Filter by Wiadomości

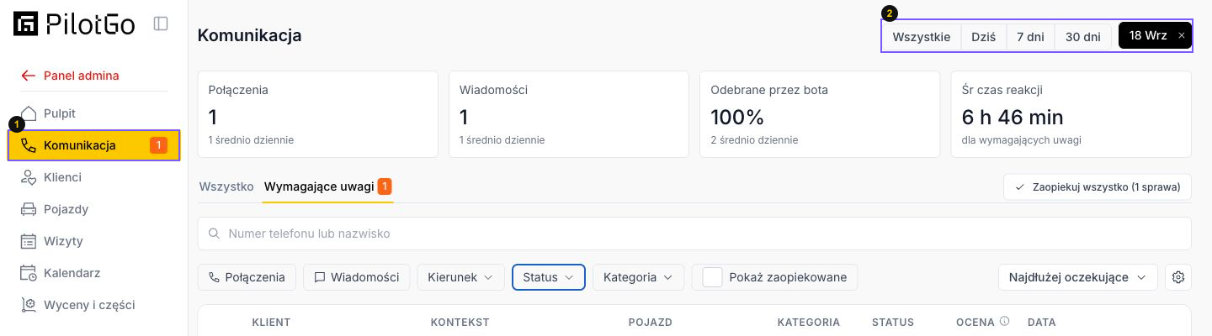click(x=357, y=277)
